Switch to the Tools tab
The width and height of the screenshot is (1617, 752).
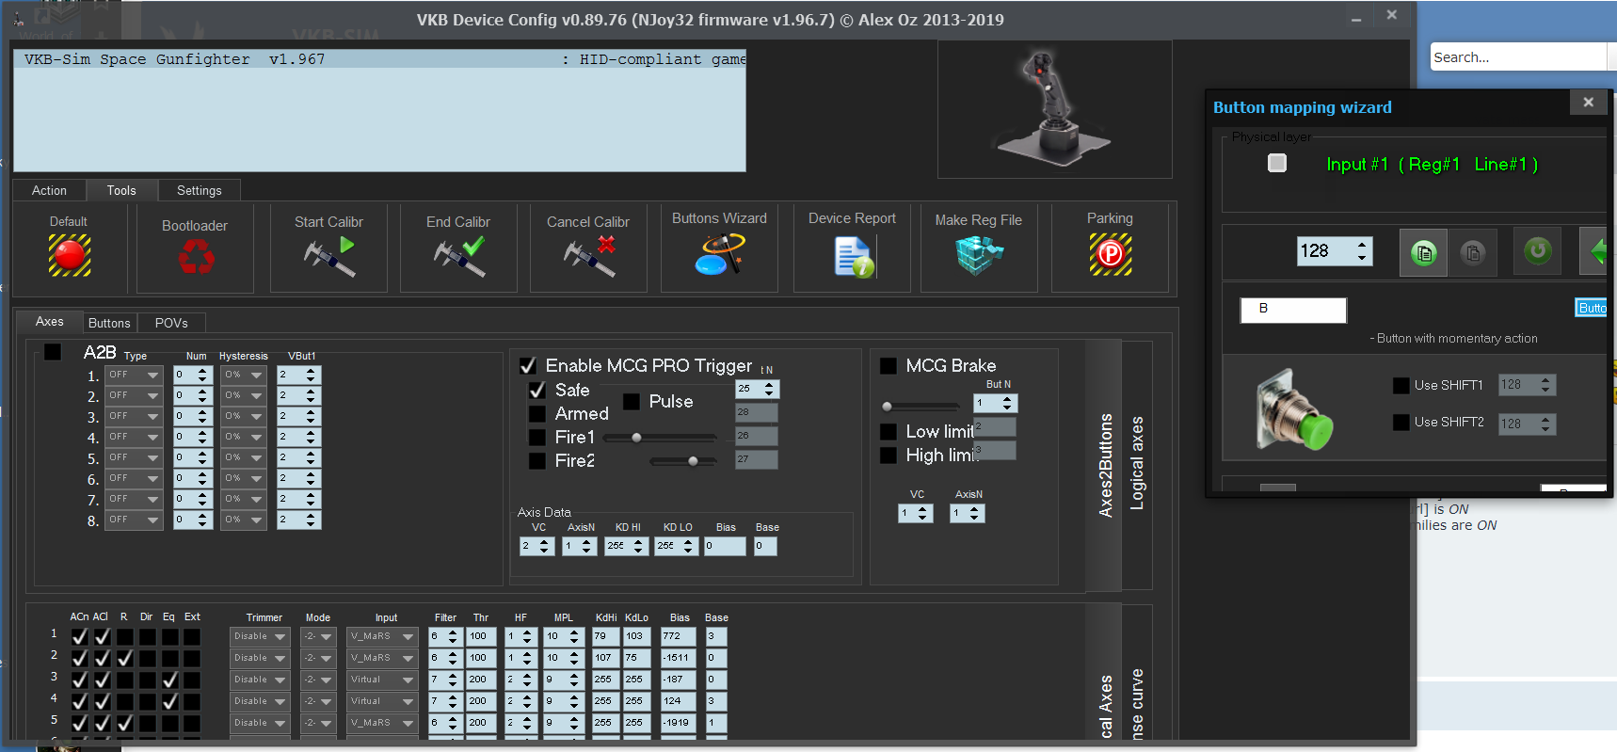point(121,190)
